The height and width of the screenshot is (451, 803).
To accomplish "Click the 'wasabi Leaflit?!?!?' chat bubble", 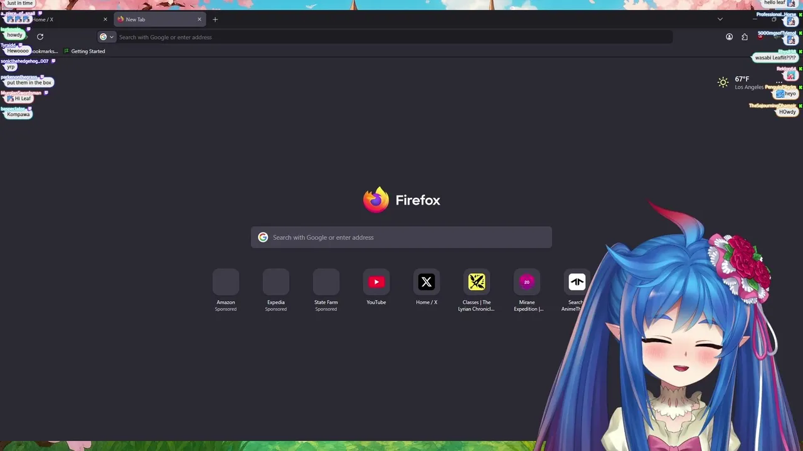I will [x=775, y=58].
